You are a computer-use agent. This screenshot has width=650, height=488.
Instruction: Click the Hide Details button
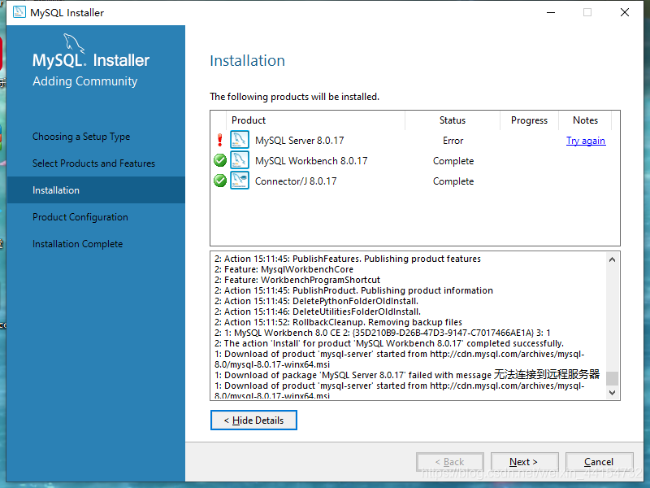(x=253, y=420)
